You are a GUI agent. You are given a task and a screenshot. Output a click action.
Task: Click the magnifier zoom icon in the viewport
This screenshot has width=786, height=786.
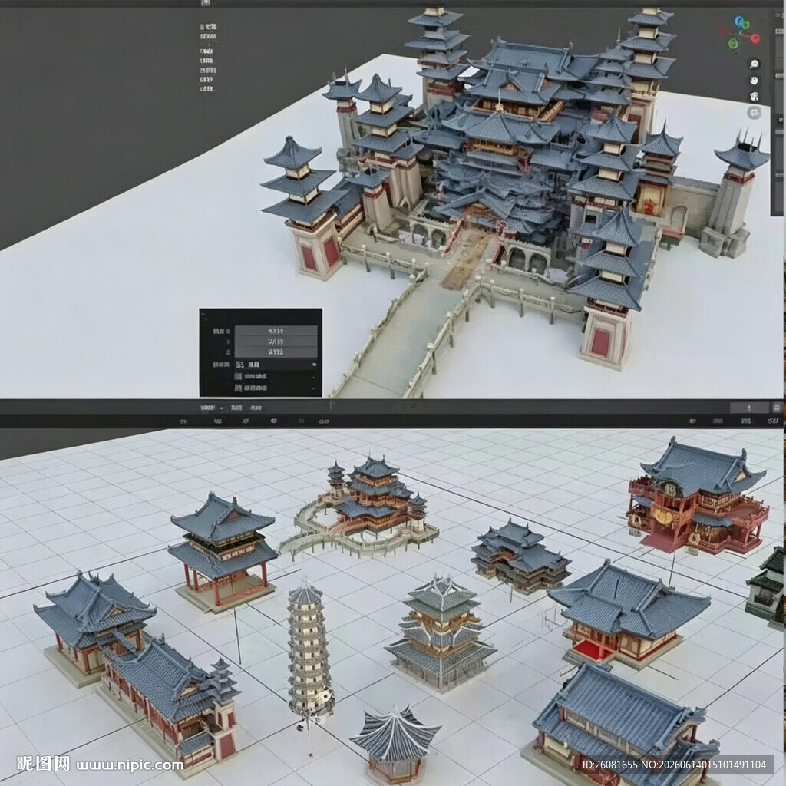pos(754,64)
